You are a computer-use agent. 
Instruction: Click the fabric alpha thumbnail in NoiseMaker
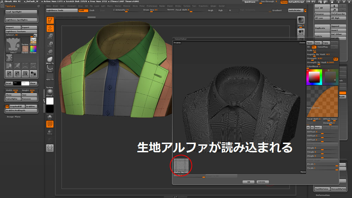coord(181,165)
